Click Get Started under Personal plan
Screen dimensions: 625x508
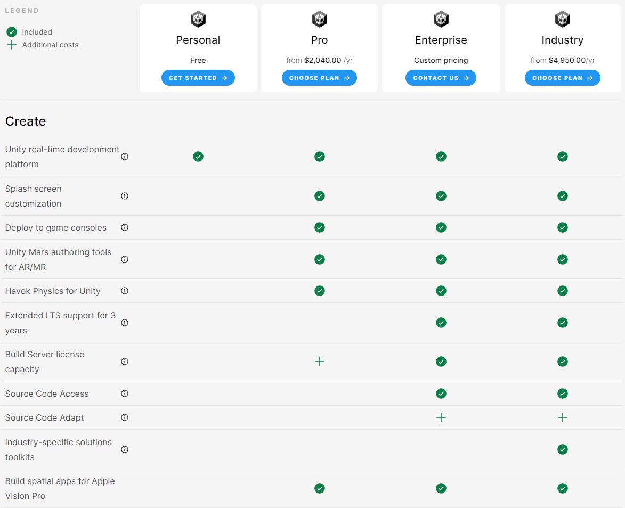point(198,78)
